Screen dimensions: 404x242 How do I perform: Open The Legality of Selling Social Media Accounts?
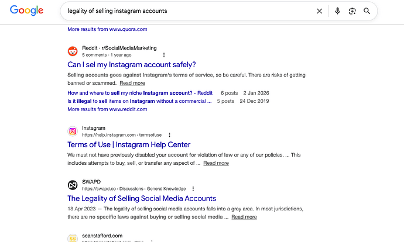click(x=142, y=198)
